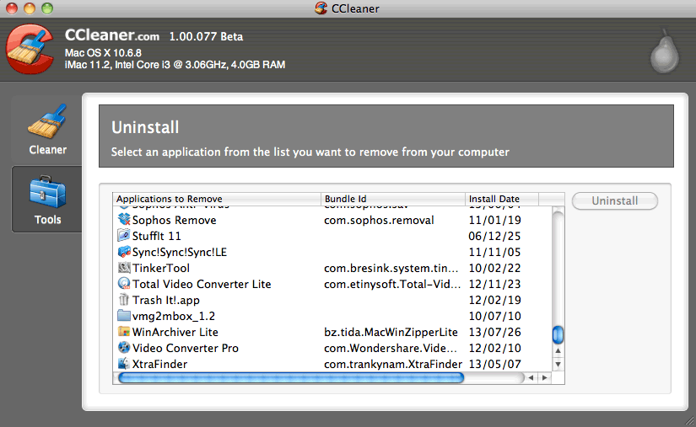Click bundle id com.etinysoft.Total-Vid...
This screenshot has width=696, height=427.
pos(392,284)
